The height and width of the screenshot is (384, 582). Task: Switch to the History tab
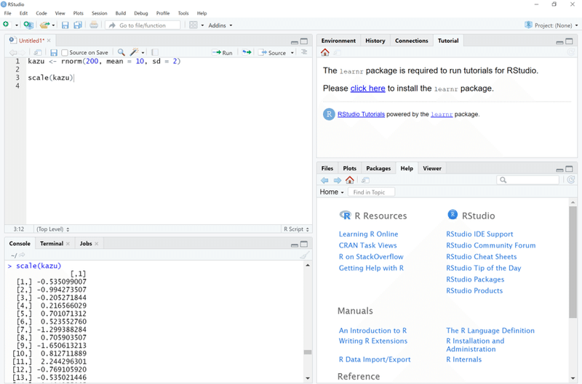(375, 41)
